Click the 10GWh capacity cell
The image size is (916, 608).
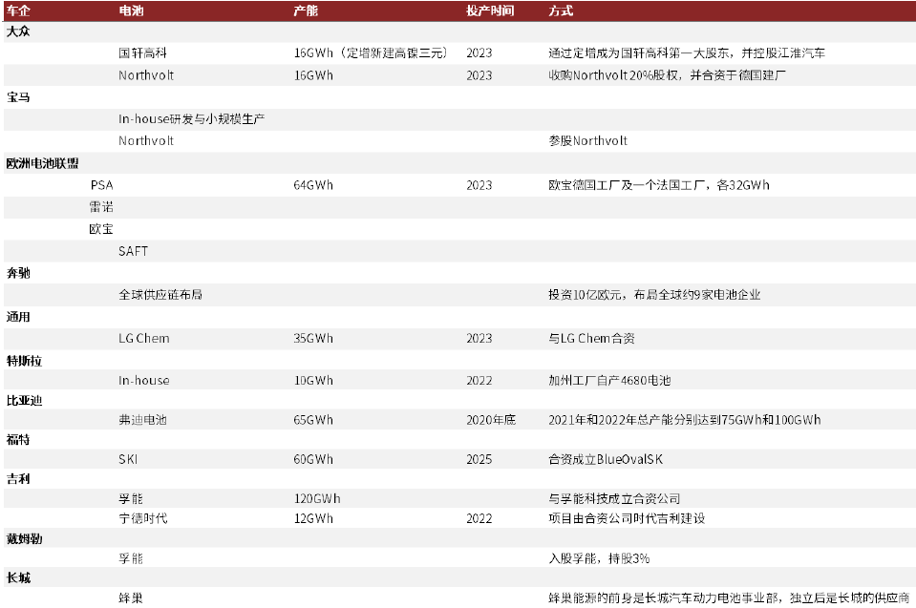pos(313,381)
